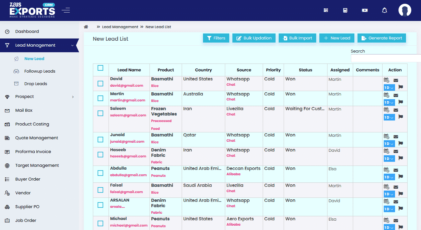Click into the Search input field

[386, 58]
